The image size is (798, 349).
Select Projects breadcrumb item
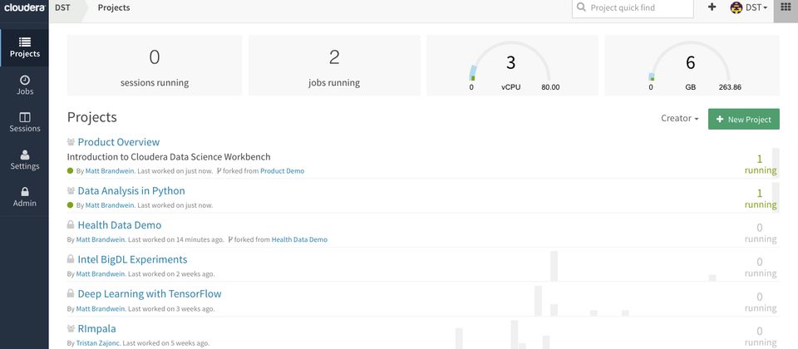tap(114, 7)
